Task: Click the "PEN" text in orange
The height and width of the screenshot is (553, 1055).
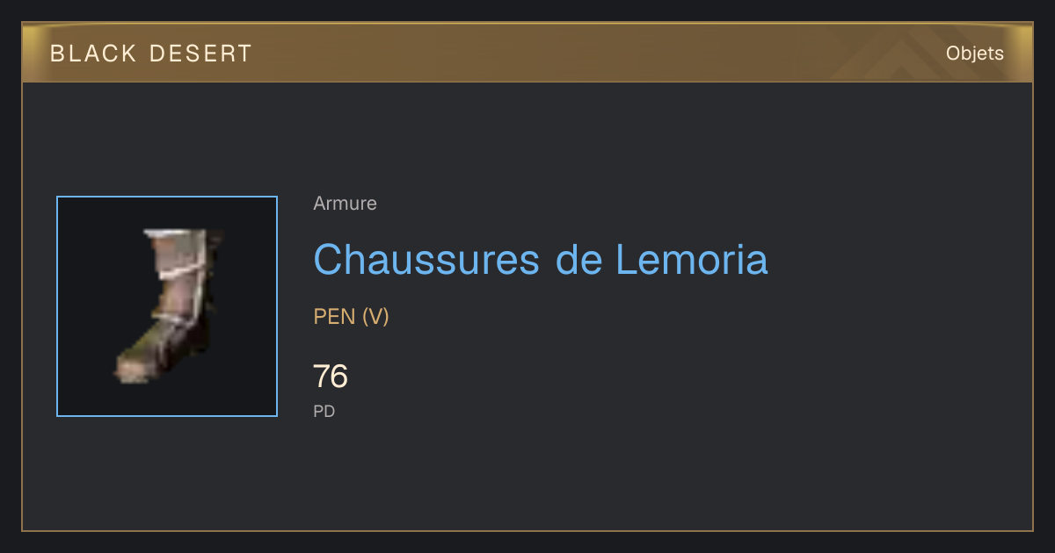Action: (335, 317)
